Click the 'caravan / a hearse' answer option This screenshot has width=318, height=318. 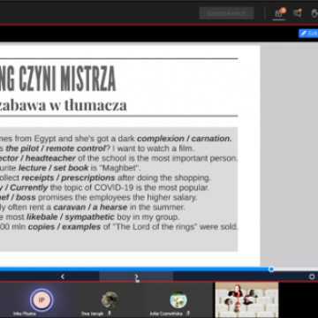tap(90, 207)
